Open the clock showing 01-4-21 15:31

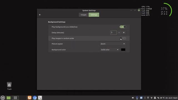[171, 98]
